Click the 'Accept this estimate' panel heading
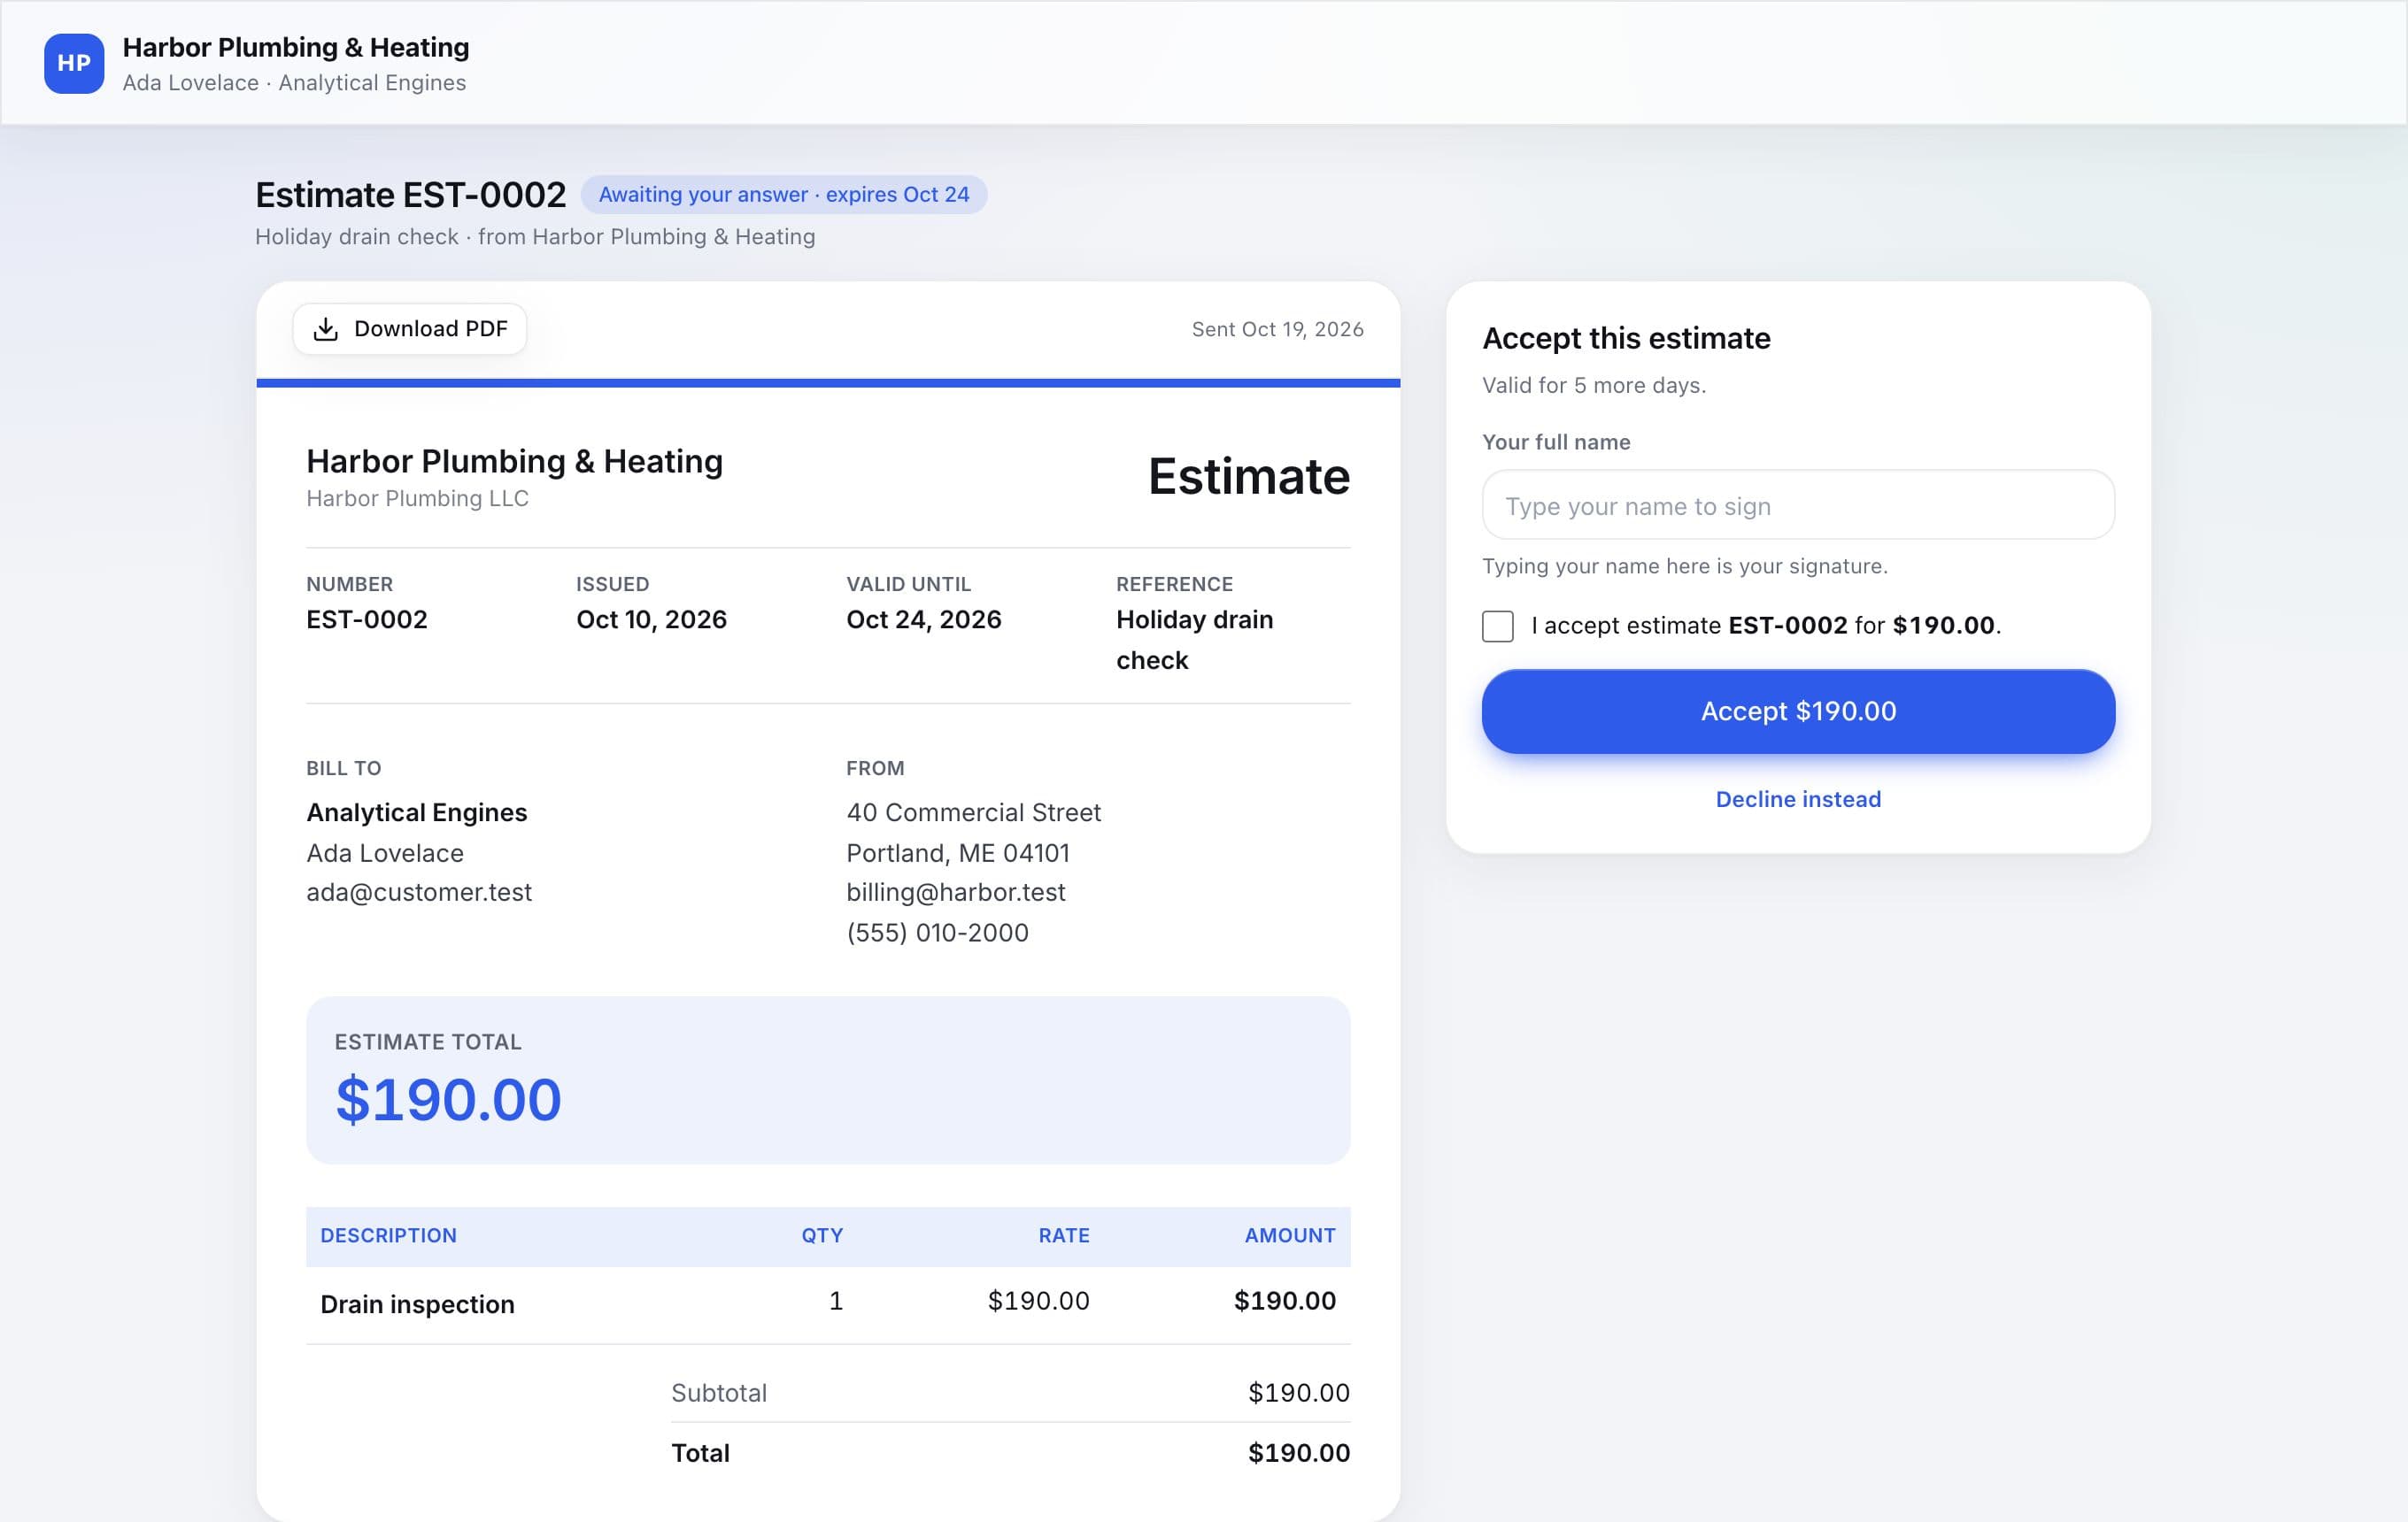 coord(1626,339)
